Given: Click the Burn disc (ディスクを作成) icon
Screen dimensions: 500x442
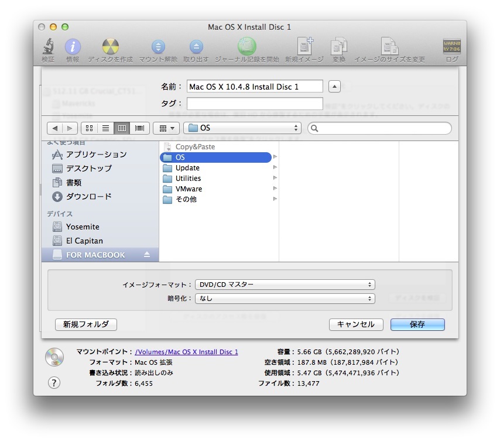Looking at the screenshot, I should click(x=110, y=47).
